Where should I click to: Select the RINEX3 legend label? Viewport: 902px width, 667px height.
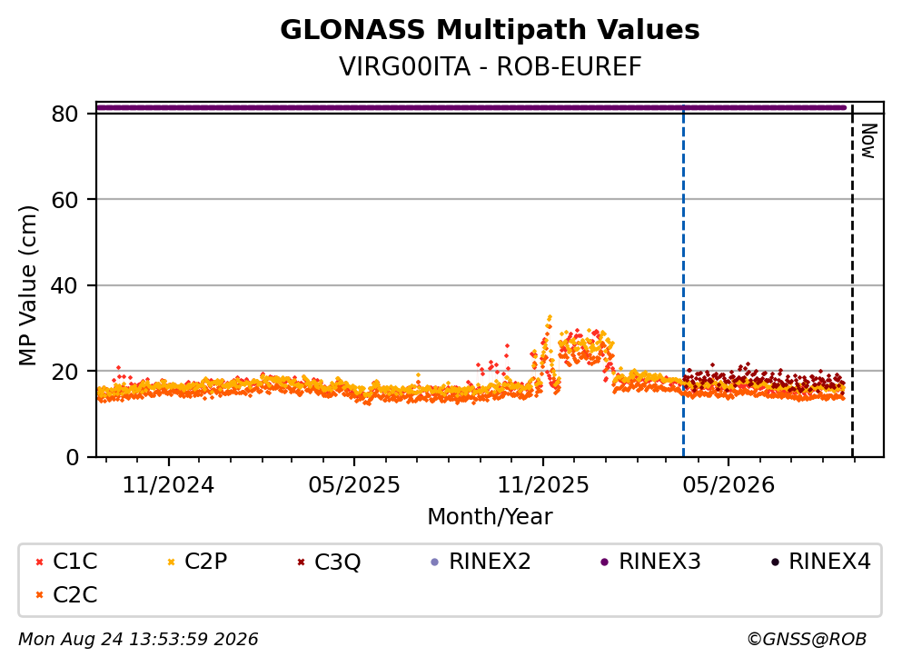point(659,562)
